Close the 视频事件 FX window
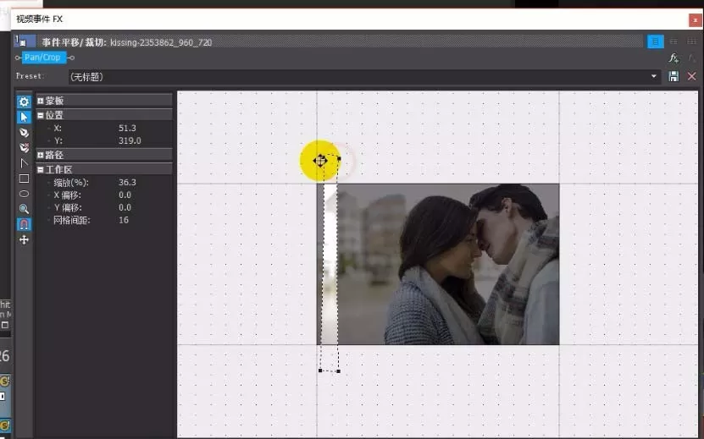Image resolution: width=704 pixels, height=439 pixels. coord(695,20)
